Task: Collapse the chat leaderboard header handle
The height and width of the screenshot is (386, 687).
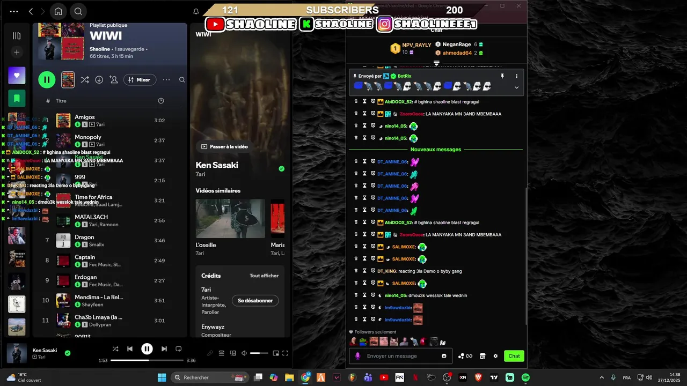Action: pyautogui.click(x=436, y=63)
